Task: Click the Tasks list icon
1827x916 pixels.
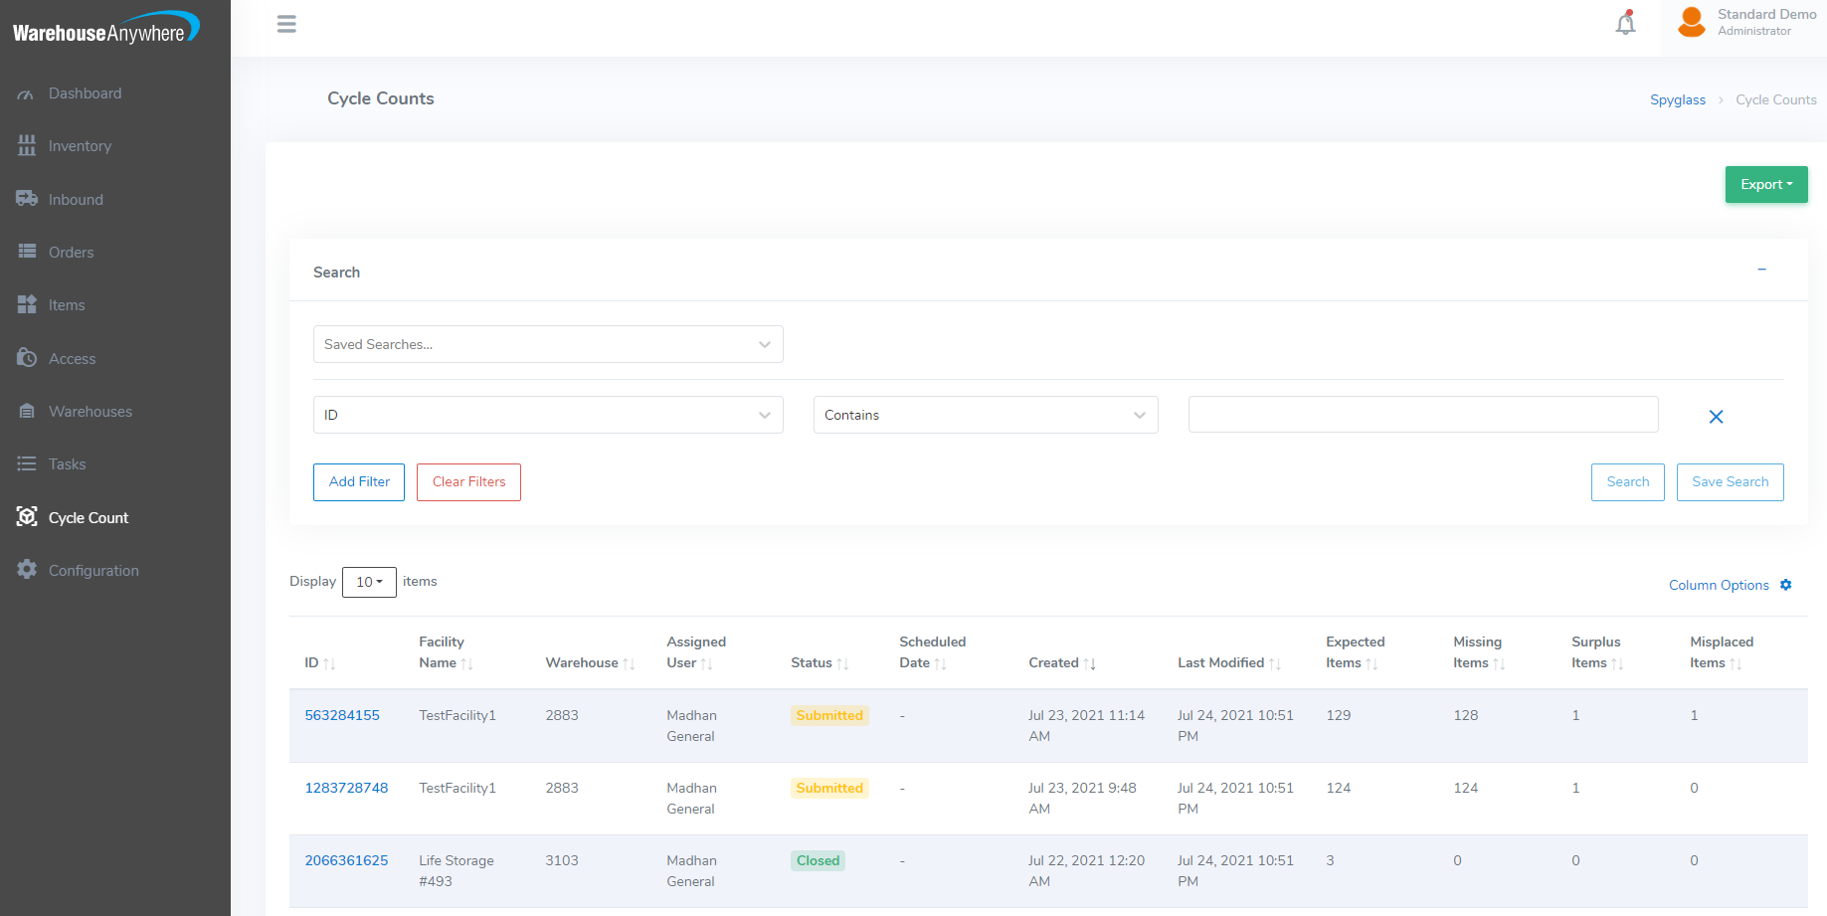Action: 27,464
